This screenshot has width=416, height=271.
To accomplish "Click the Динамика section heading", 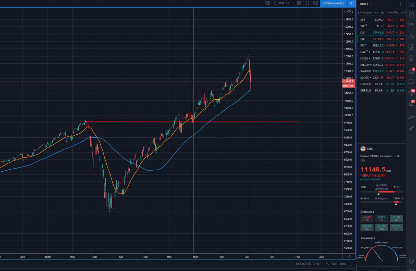I will click(367, 211).
